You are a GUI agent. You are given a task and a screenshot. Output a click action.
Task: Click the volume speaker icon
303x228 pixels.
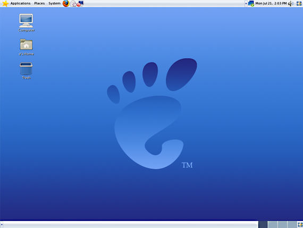291,4
